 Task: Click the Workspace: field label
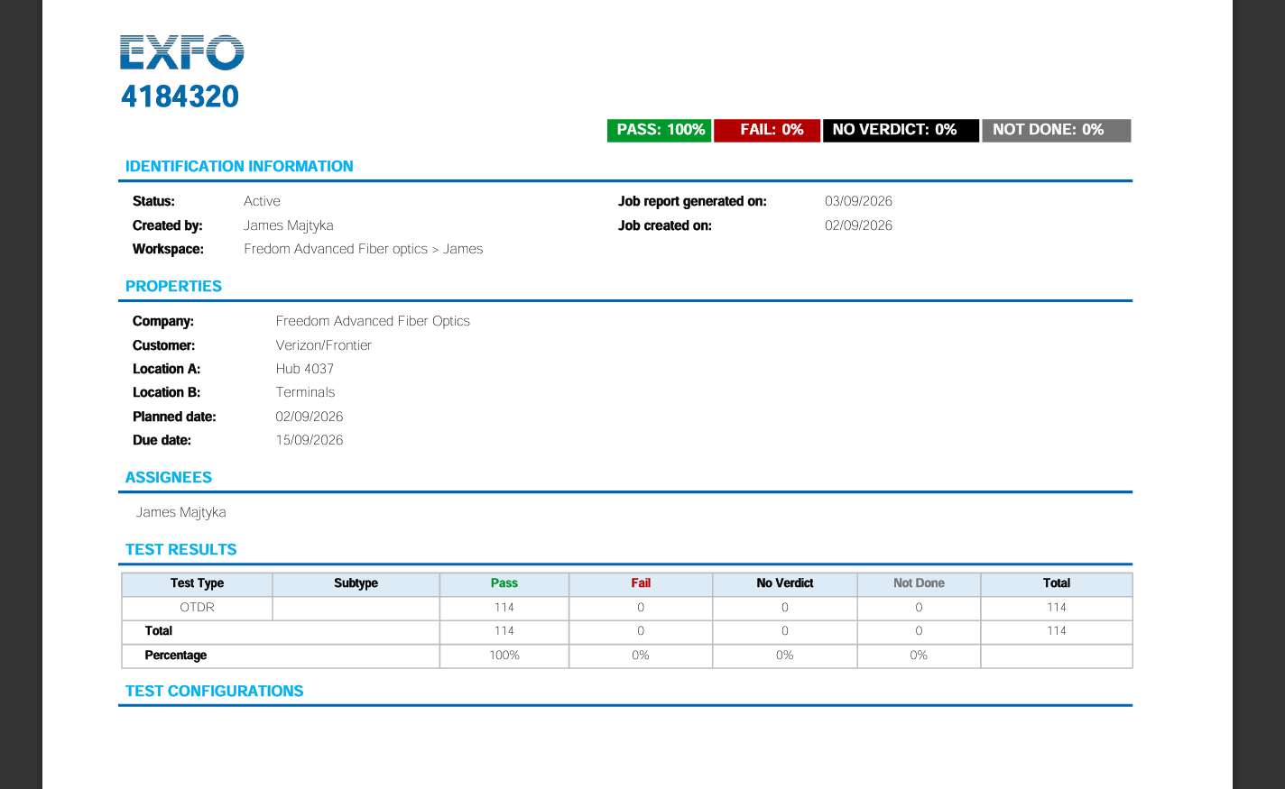click(x=168, y=249)
